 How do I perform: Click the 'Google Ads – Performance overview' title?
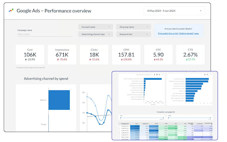pos(54,11)
